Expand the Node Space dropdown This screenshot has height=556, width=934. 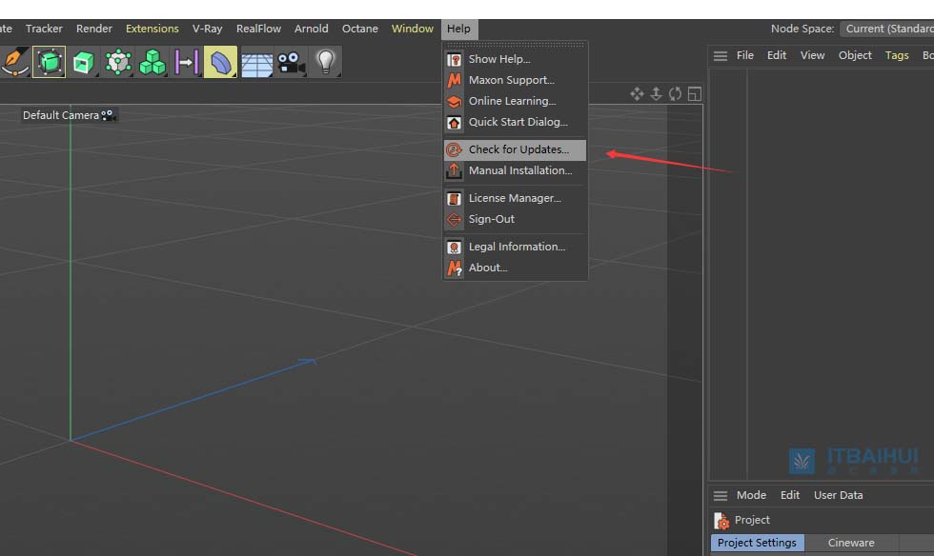click(887, 29)
